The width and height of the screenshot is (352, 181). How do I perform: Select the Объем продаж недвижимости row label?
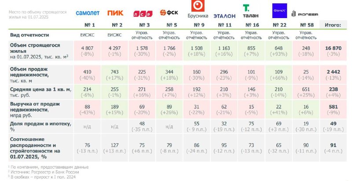tap(29, 75)
